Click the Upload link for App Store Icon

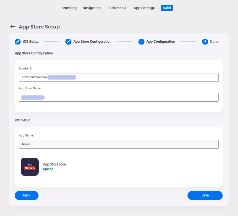[48, 169]
